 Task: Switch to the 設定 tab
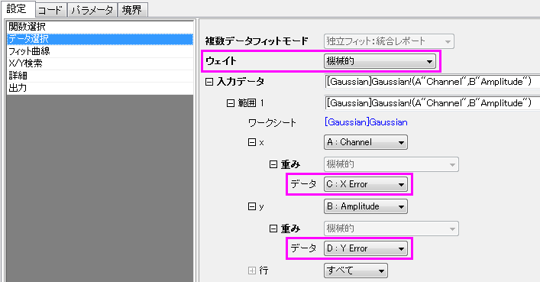18,9
